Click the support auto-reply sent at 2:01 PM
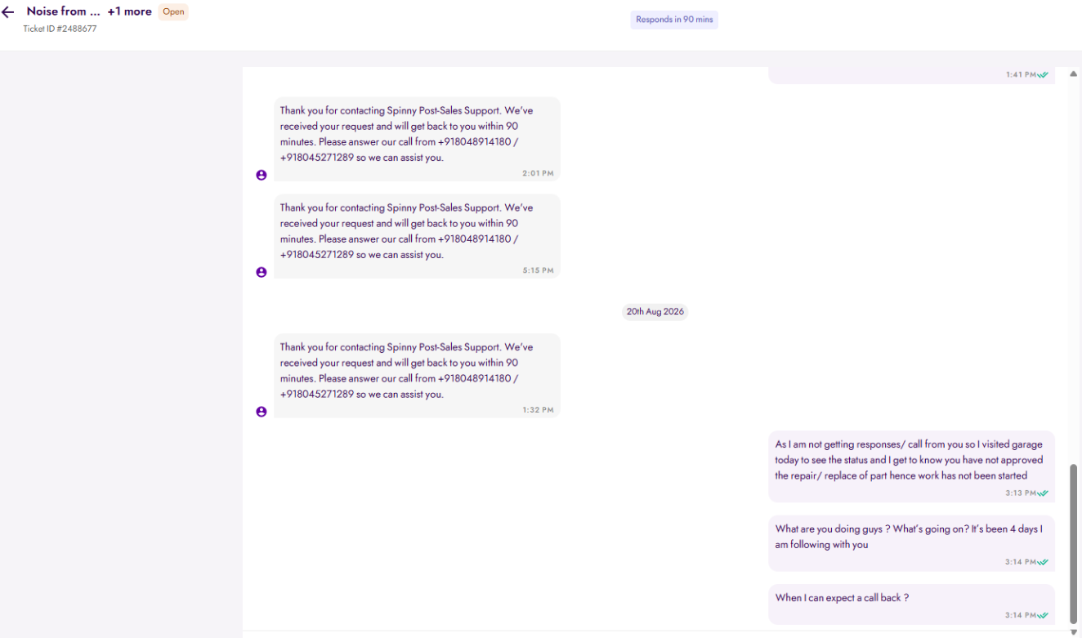The image size is (1082, 638). click(x=417, y=139)
